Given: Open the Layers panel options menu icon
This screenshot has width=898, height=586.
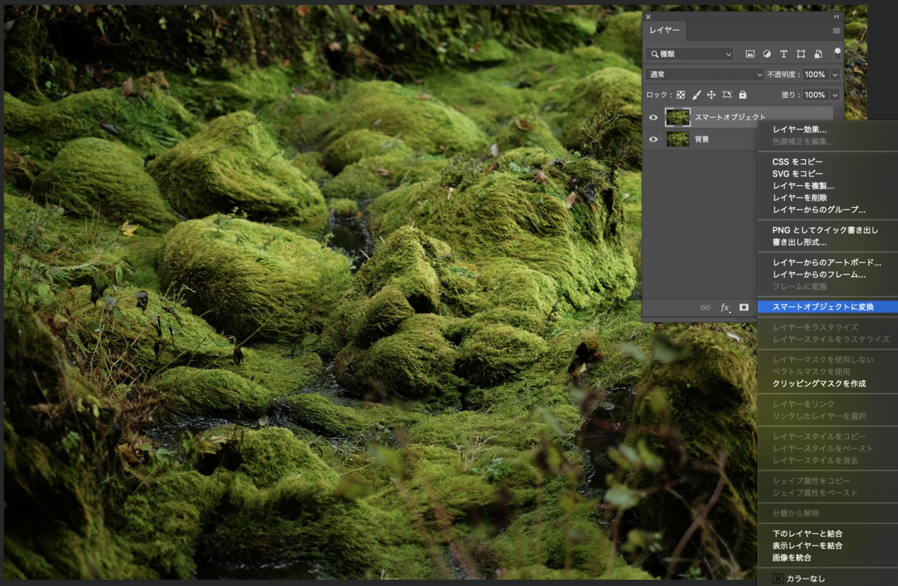Looking at the screenshot, I should 836,31.
